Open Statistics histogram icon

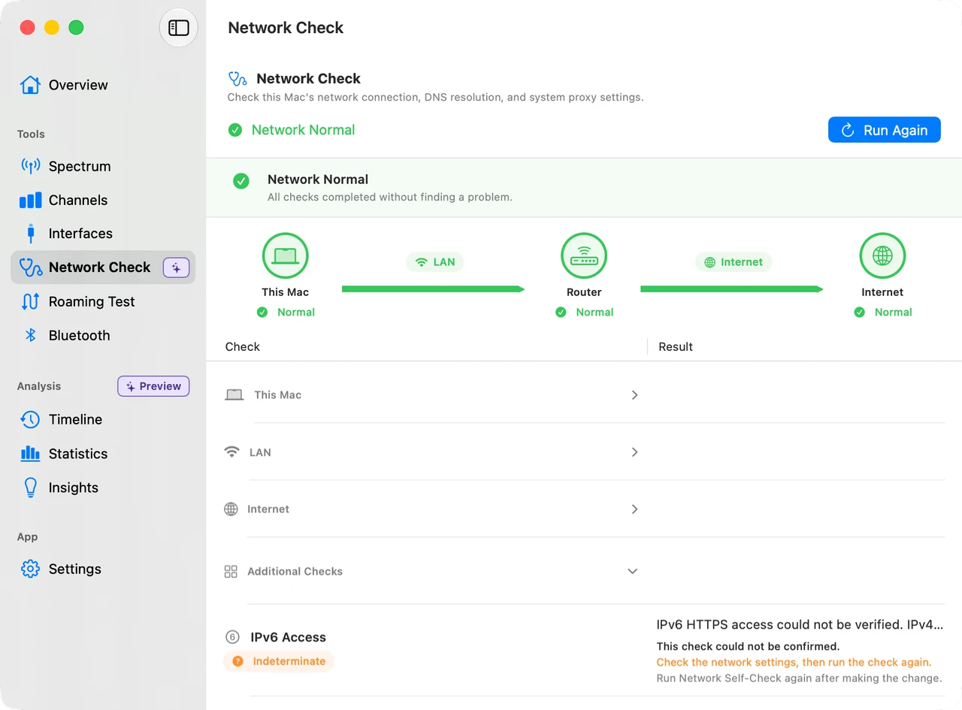30,453
